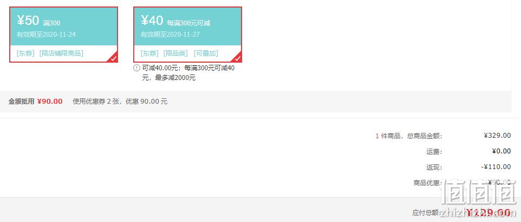Click the [限店铺限商品] tag
Viewport: 521px width, 222px height.
(x=61, y=53)
